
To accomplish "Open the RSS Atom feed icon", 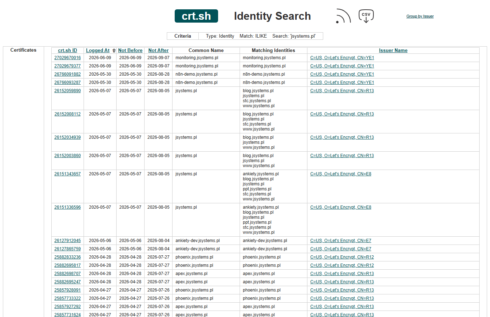I will tap(343, 16).
